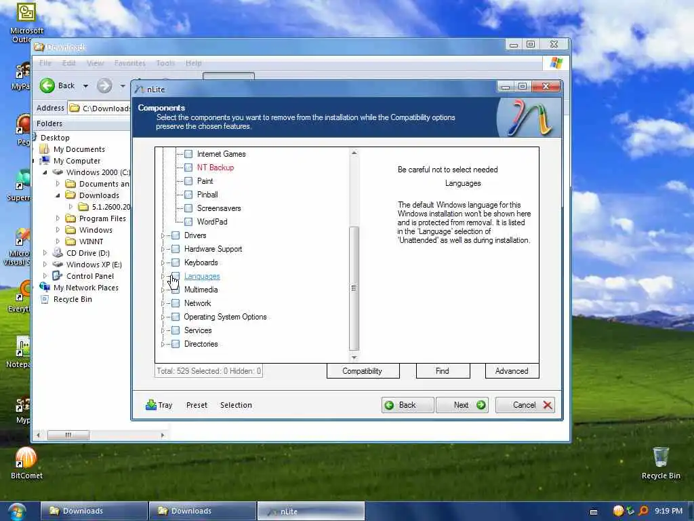The height and width of the screenshot is (521, 694).
Task: Open Notepad desktop shortcut
Action: 20,352
